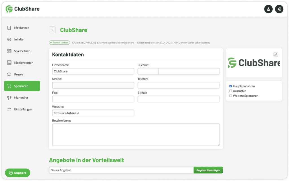Screen dimensions: 289x181
Task: Click the Sponsor sichtbar status badge
Action: coord(59,43)
